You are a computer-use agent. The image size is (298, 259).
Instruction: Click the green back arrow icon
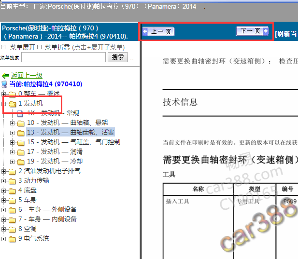pos(5,76)
